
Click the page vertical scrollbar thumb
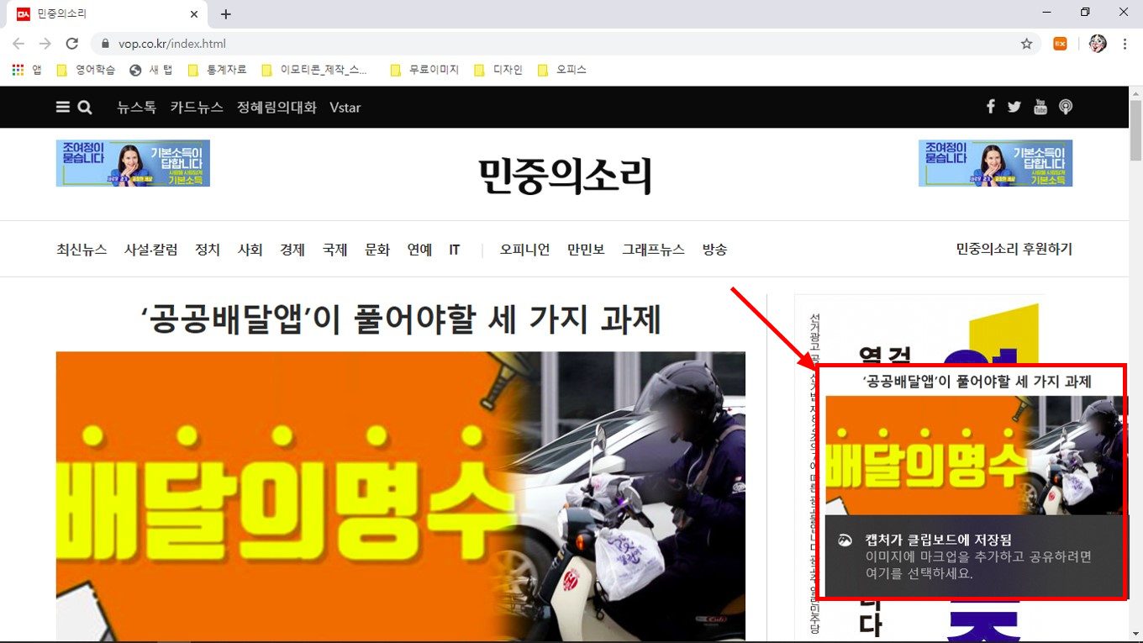click(1135, 130)
